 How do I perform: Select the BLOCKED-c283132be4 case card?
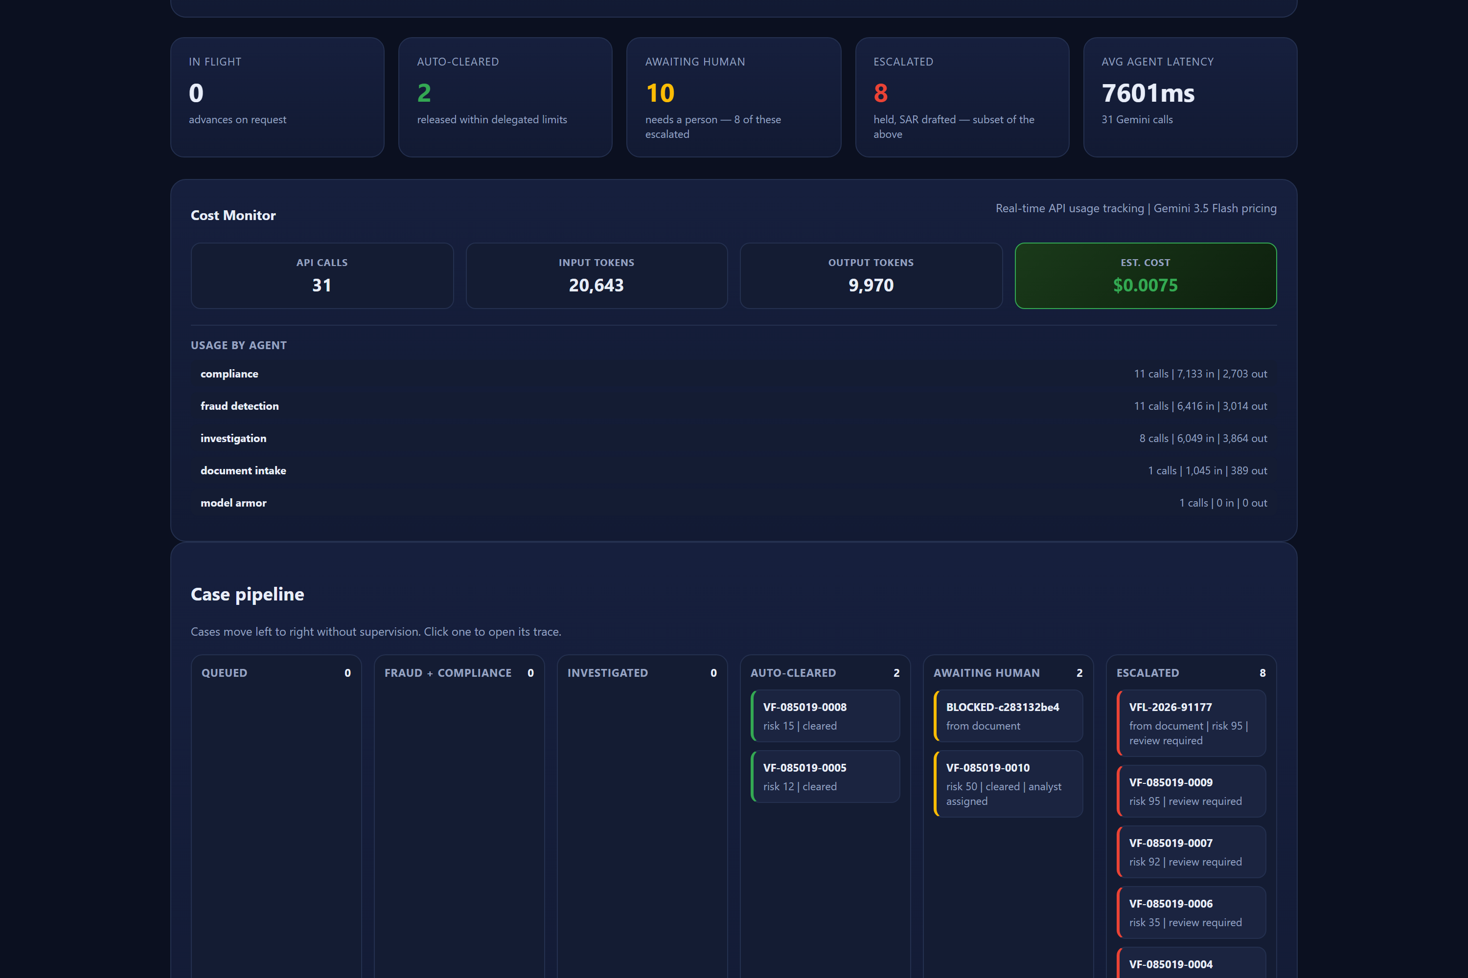1008,716
